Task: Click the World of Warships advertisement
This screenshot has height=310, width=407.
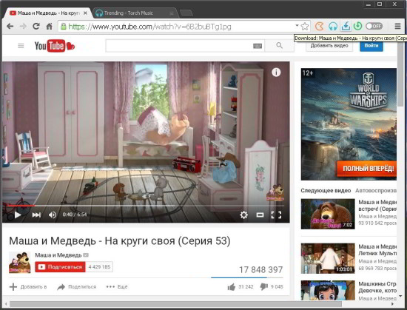Action: pos(349,124)
